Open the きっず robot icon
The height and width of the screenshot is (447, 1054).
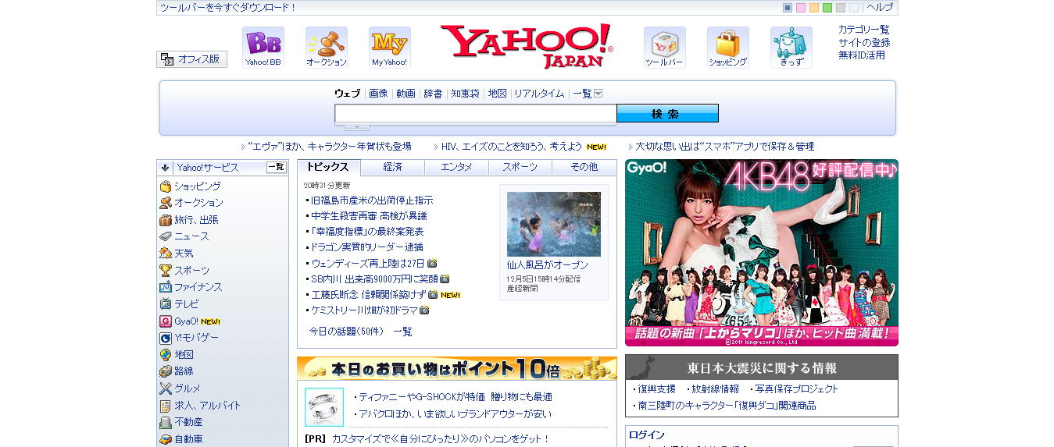(791, 48)
